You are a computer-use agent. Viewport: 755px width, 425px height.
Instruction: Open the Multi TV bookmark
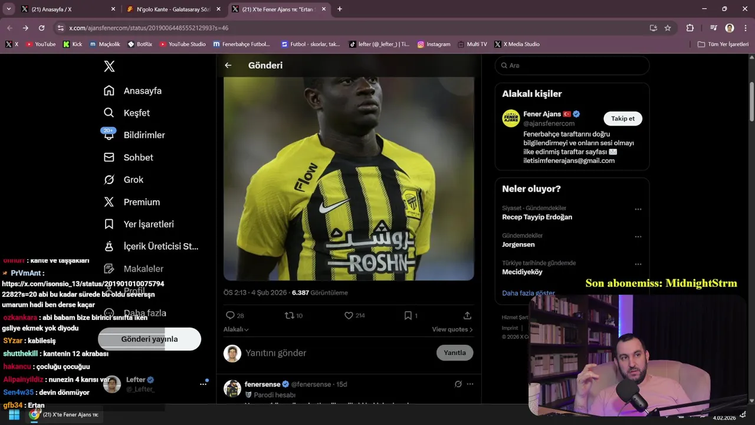(x=472, y=44)
